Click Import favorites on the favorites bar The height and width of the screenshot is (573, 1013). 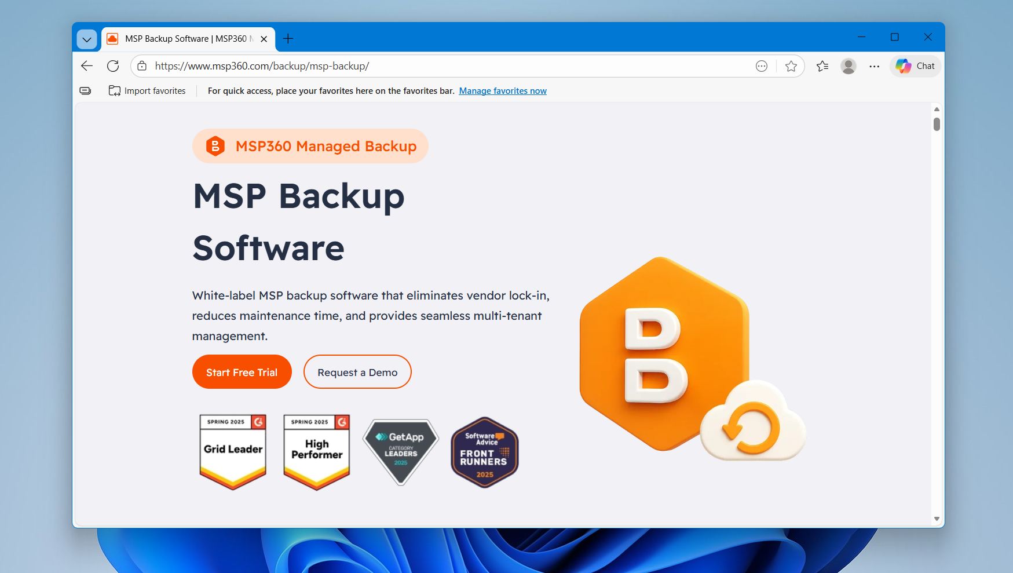[x=147, y=90]
